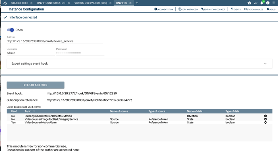Open the Events view
Image resolution: width=278 pixels, height=151 pixels.
coord(236,9)
